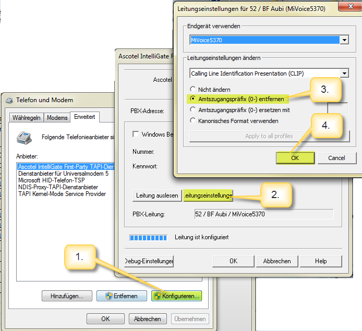Image resolution: width=362 pixels, height=331 pixels.
Task: Click the Telefon und Modem title icon
Action: click(x=9, y=100)
